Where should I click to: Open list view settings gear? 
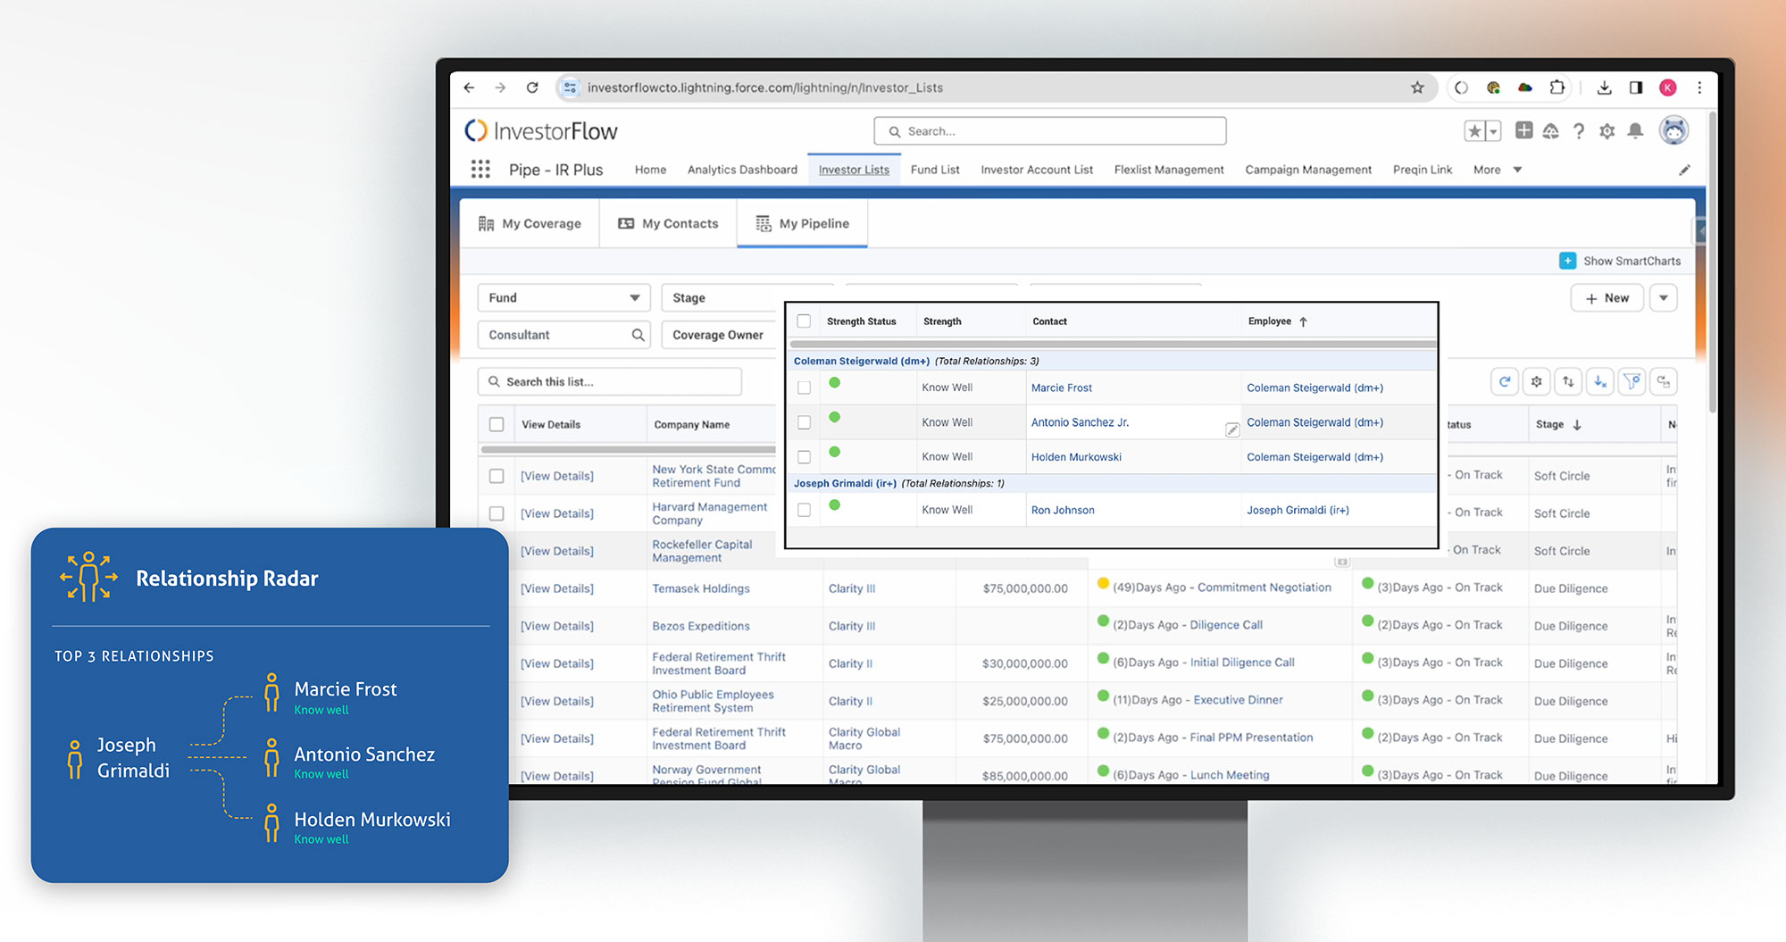pos(1537,381)
